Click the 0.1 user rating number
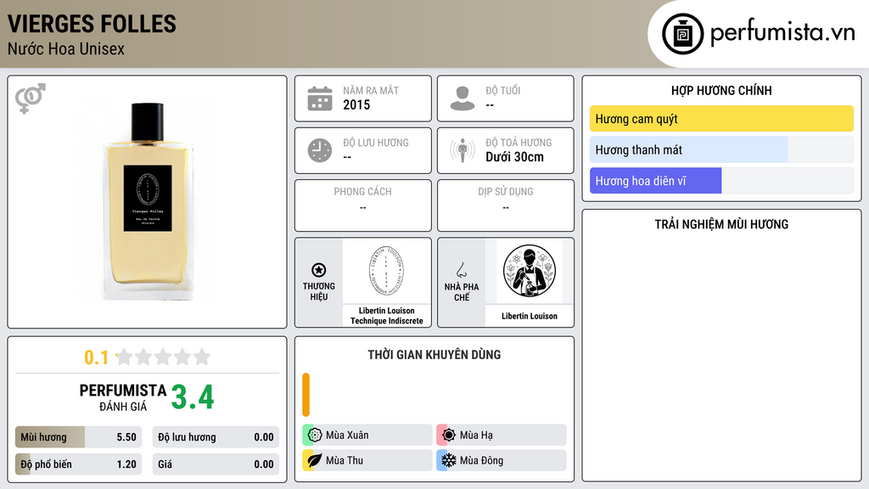The height and width of the screenshot is (489, 869). (x=96, y=357)
